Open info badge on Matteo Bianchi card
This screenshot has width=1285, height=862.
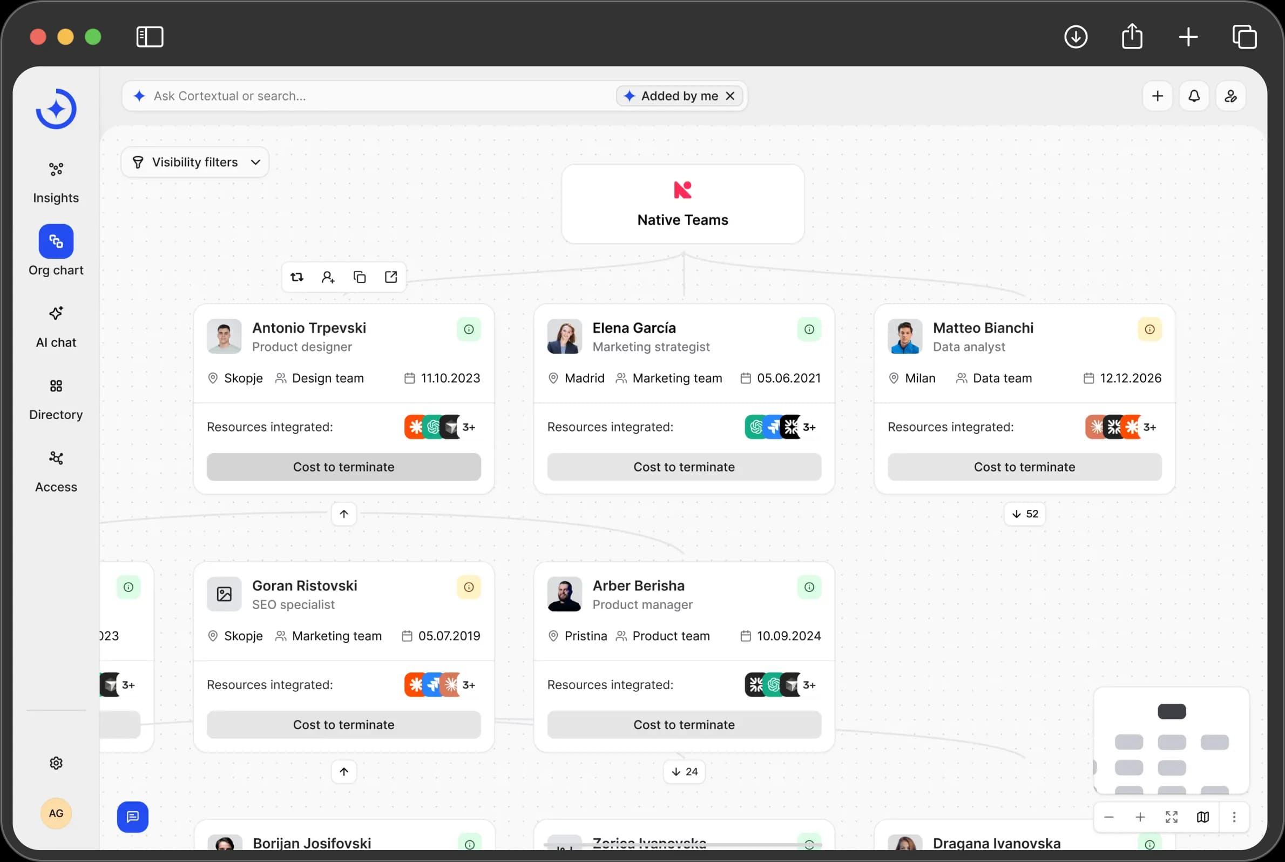(x=1149, y=329)
